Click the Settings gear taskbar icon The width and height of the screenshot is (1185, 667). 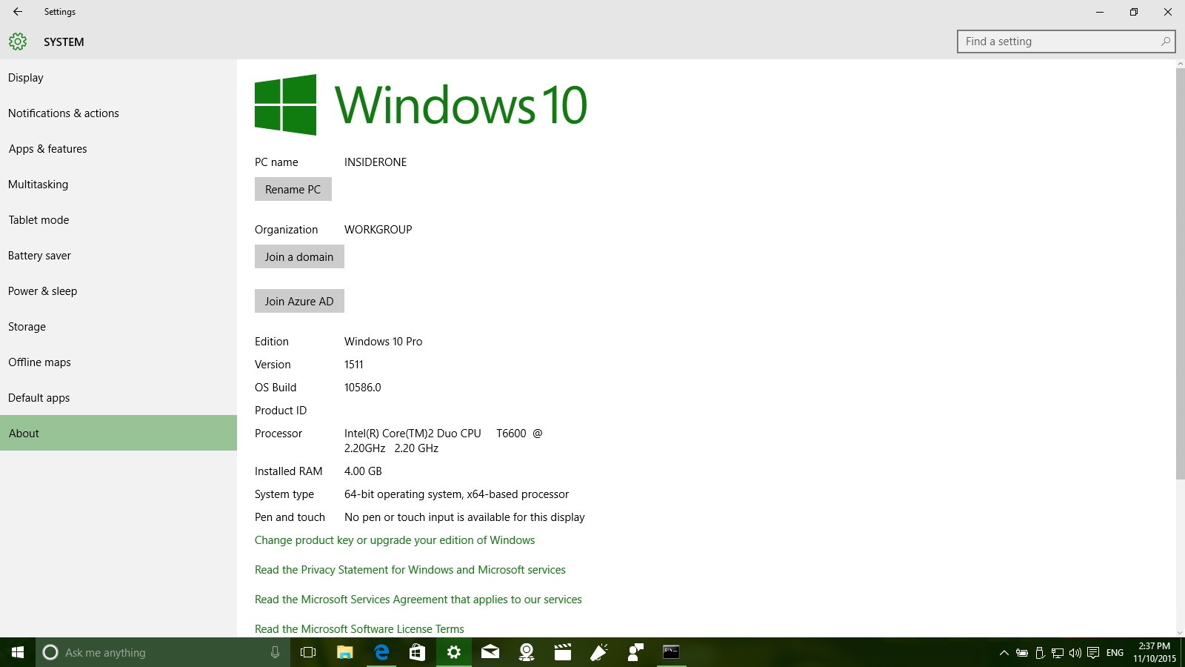[454, 652]
